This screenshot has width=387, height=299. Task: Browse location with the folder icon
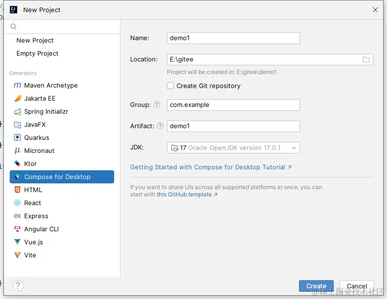tap(366, 60)
